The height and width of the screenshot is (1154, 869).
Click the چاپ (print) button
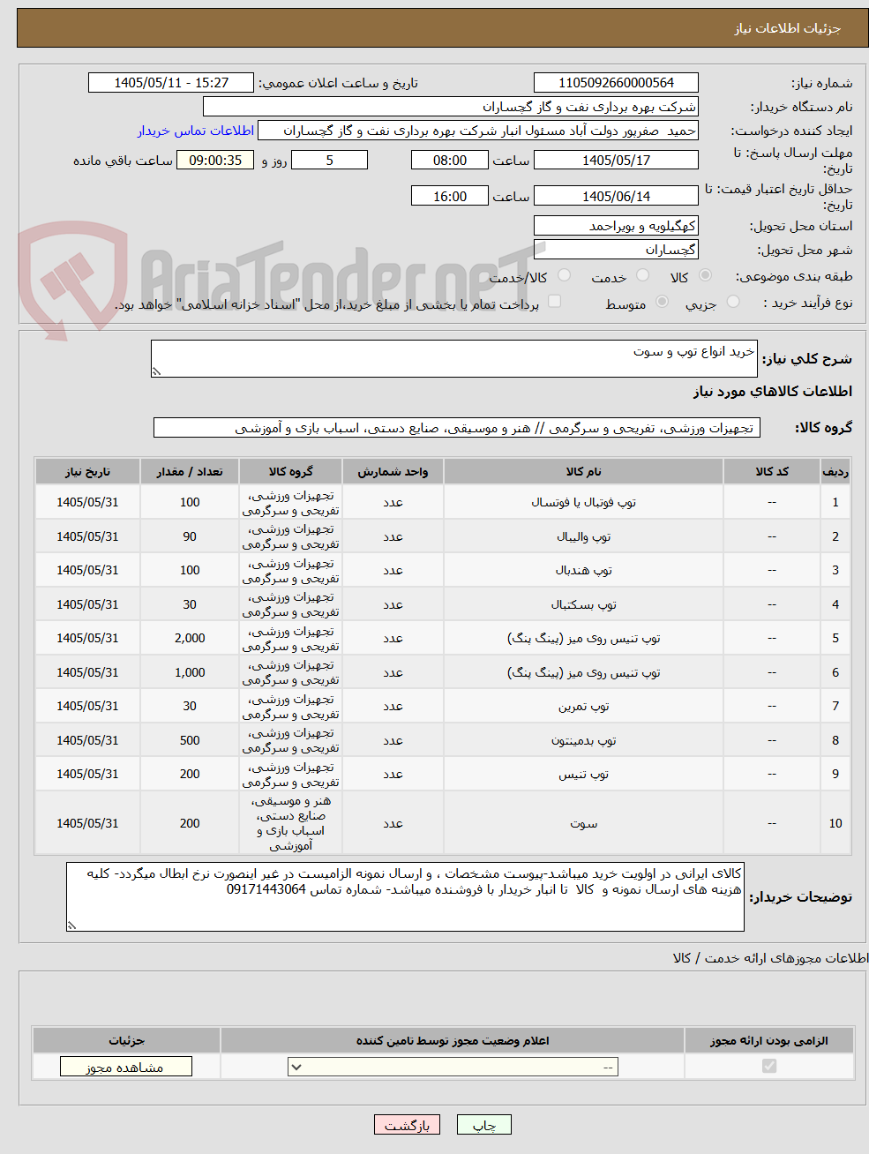(x=483, y=1125)
